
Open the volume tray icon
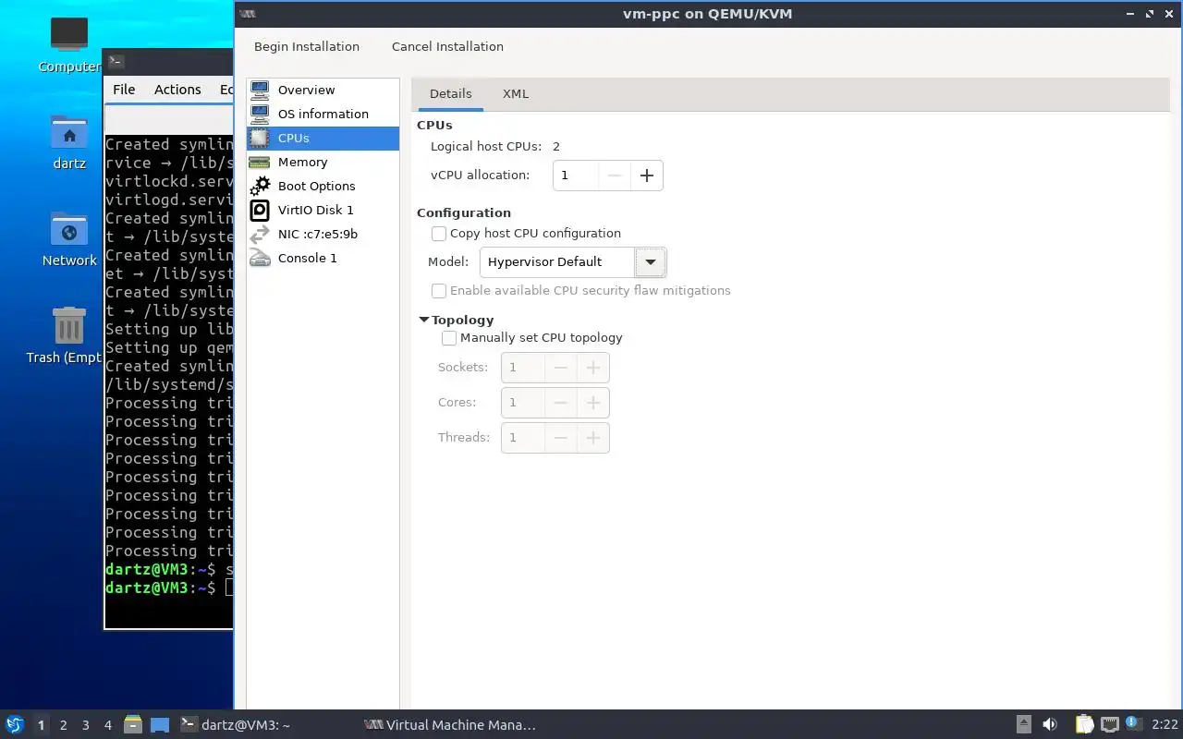coord(1050,724)
